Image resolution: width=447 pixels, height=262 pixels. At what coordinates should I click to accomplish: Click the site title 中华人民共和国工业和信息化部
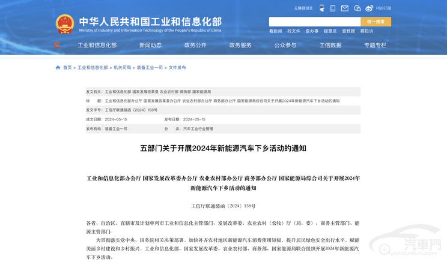coord(150,22)
